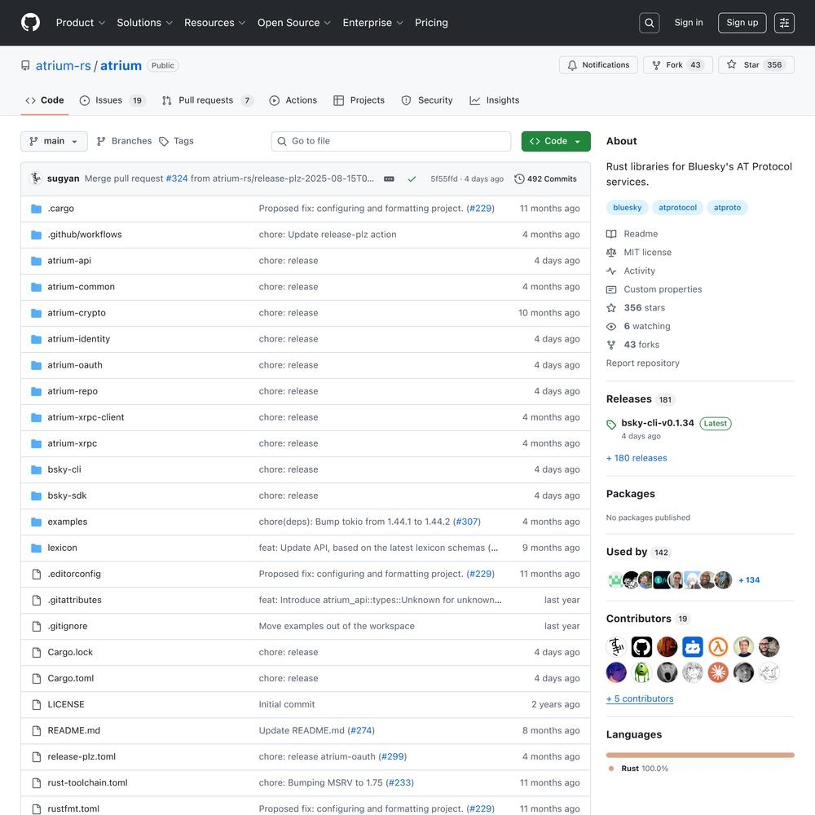View the Branches list
Image resolution: width=815 pixels, height=815 pixels.
pos(124,141)
